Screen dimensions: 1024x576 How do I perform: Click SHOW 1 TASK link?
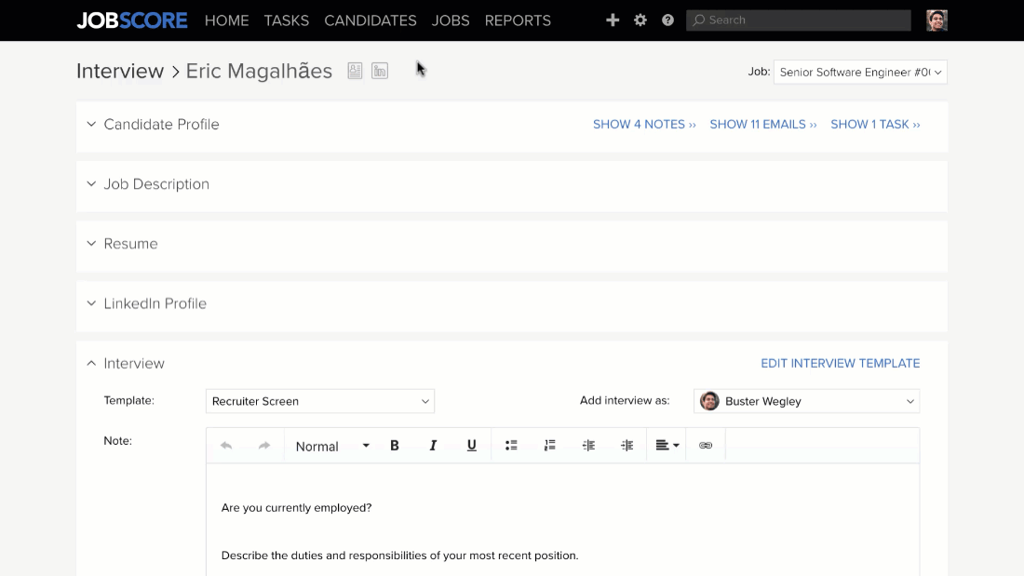[876, 124]
